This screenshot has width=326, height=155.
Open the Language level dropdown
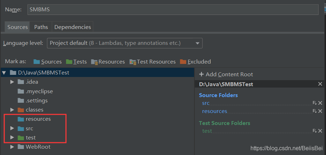[125, 43]
